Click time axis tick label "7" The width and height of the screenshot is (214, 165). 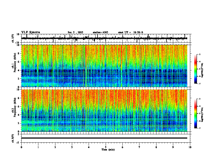[x=139, y=147]
